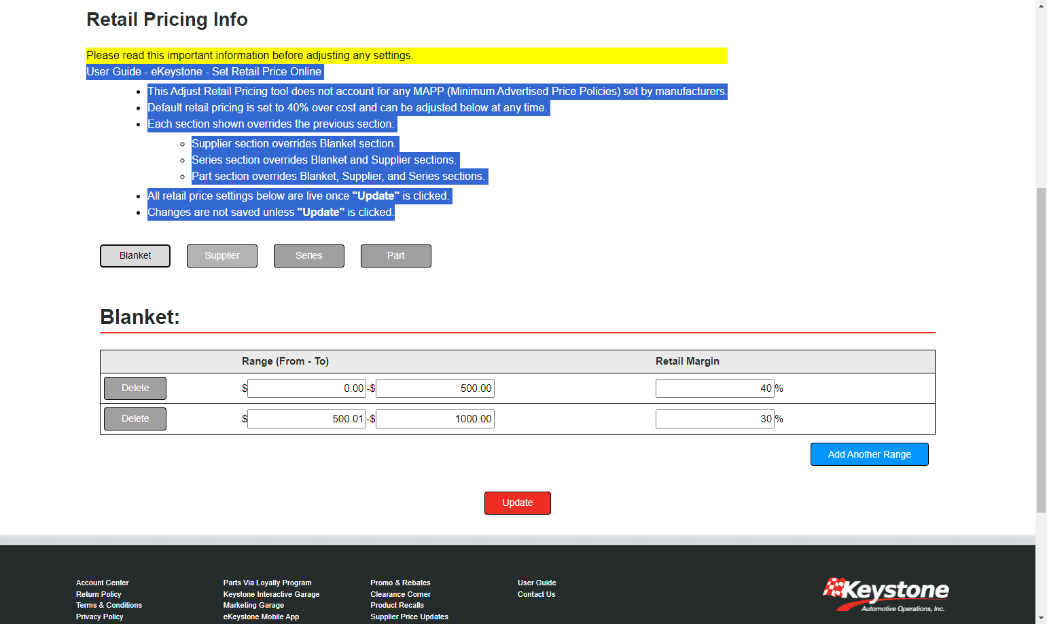
Task: Click the 40 percent retail margin field
Action: coord(715,388)
